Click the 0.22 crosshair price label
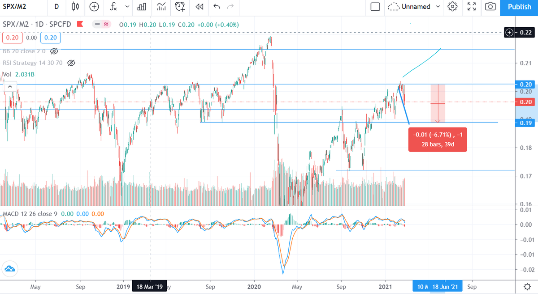 [x=525, y=32]
